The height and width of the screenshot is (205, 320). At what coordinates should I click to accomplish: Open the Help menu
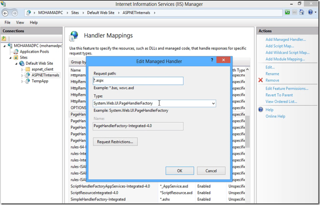tap(34, 22)
